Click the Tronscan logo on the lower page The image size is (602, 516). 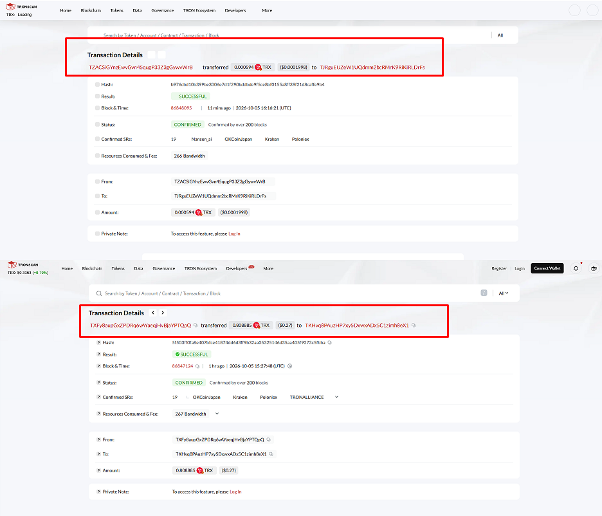[23, 264]
